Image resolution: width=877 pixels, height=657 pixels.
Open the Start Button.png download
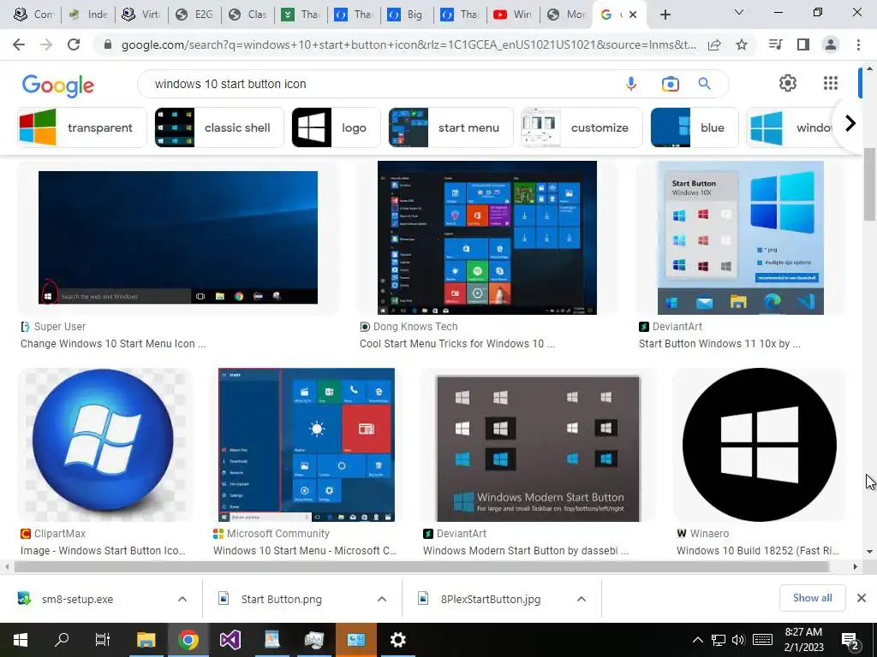click(281, 600)
